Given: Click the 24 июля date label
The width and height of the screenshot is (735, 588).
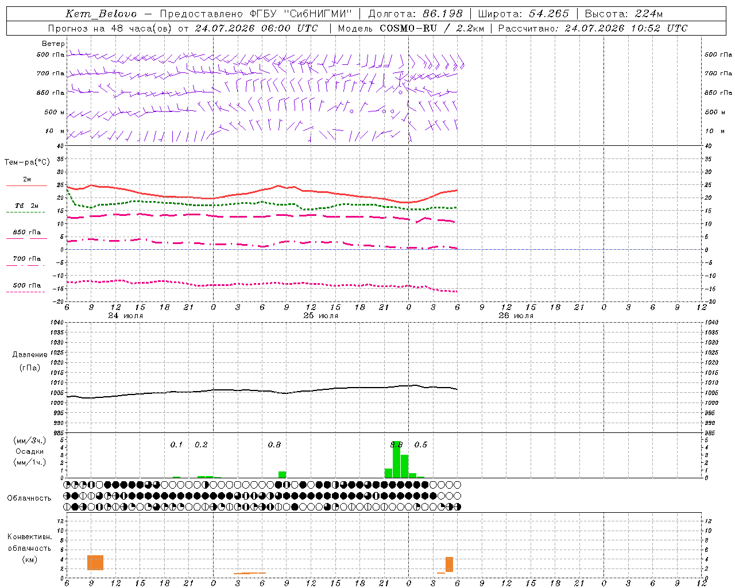Looking at the screenshot, I should coord(126,315).
